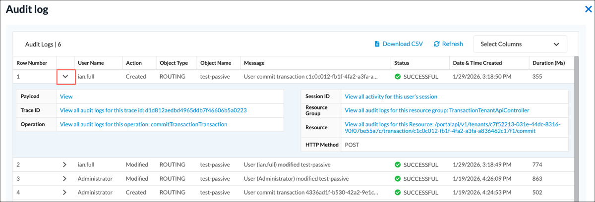
Task: Click the duration value 774
Action: (537, 164)
